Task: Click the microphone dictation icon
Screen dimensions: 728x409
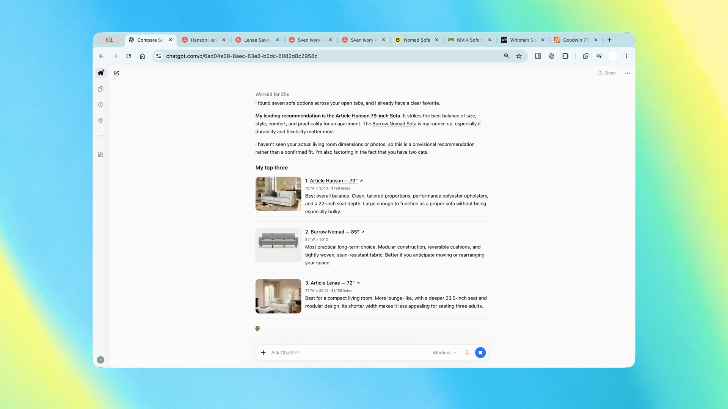Action: pyautogui.click(x=467, y=353)
